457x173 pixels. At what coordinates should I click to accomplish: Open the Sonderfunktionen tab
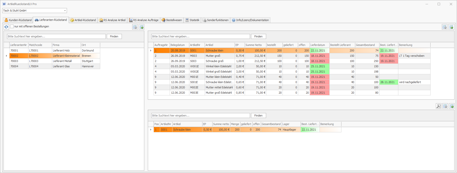(216, 20)
